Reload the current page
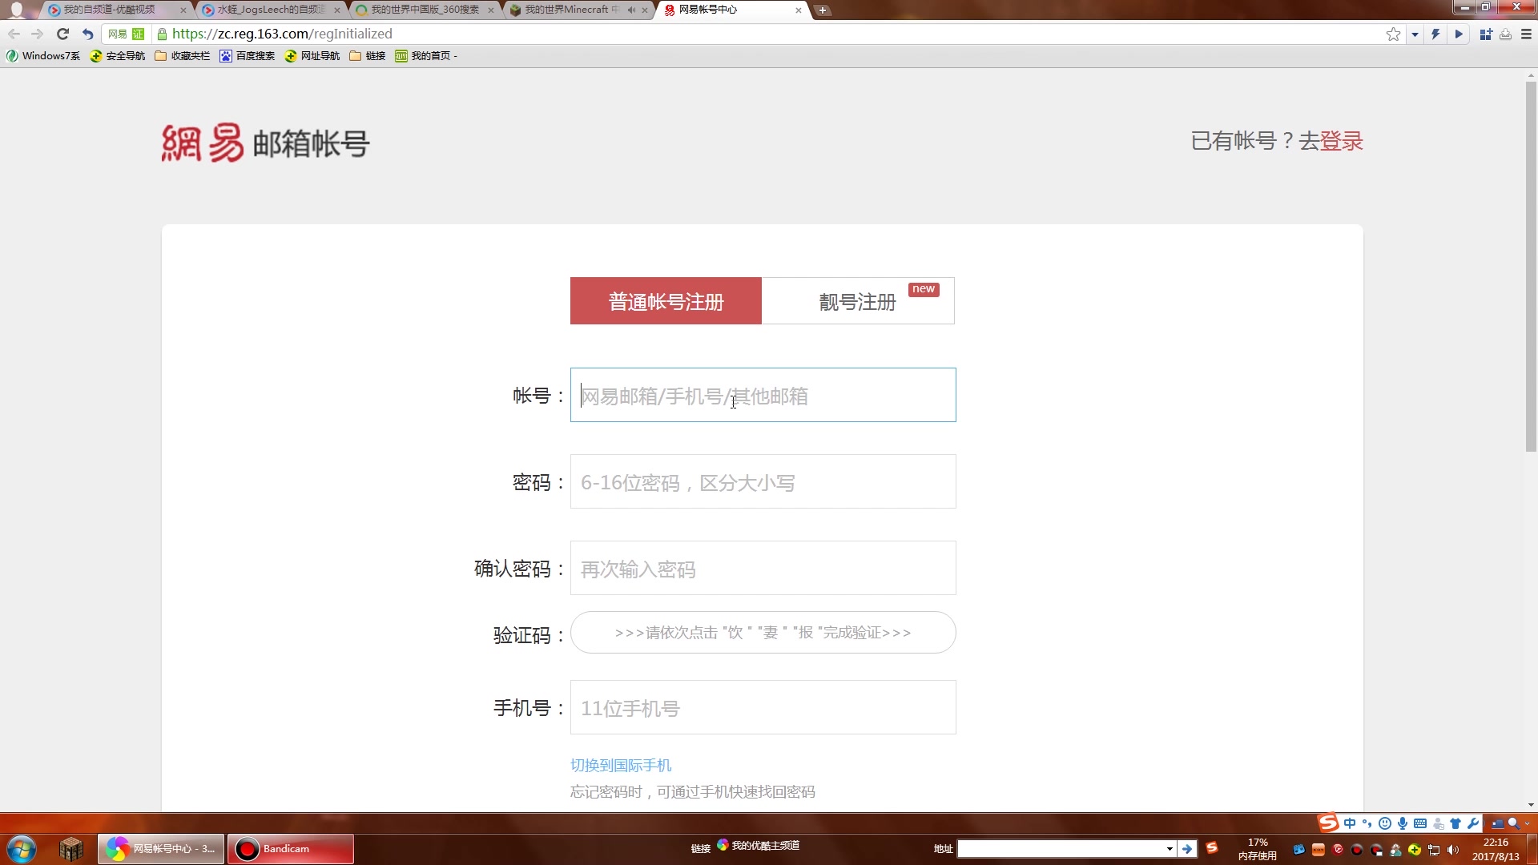Image resolution: width=1538 pixels, height=865 pixels. tap(62, 34)
